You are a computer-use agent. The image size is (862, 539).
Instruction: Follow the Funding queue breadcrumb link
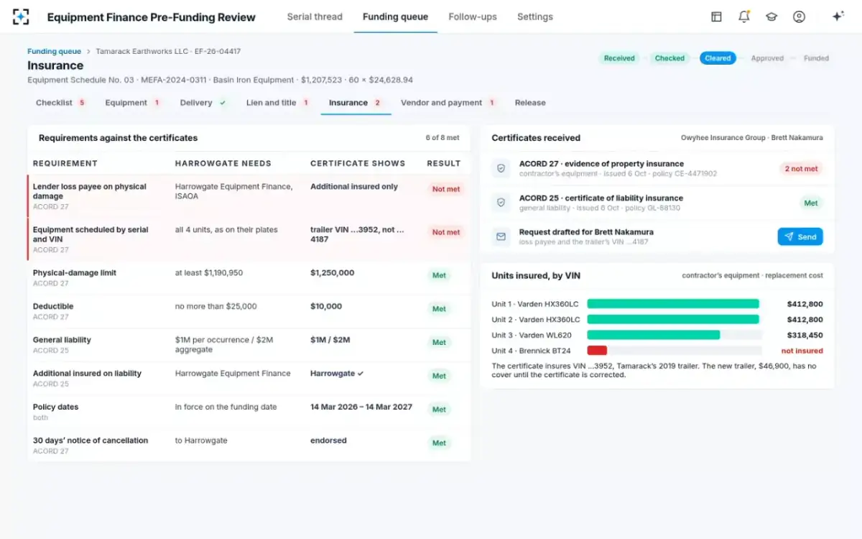(54, 52)
